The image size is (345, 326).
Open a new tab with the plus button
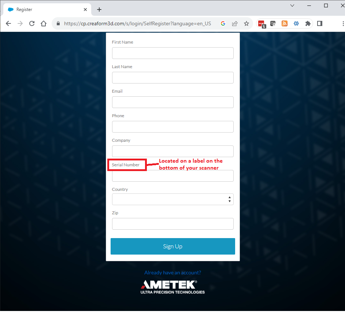click(99, 10)
